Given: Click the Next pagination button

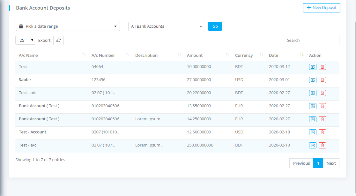Looking at the screenshot, I should pos(331,163).
